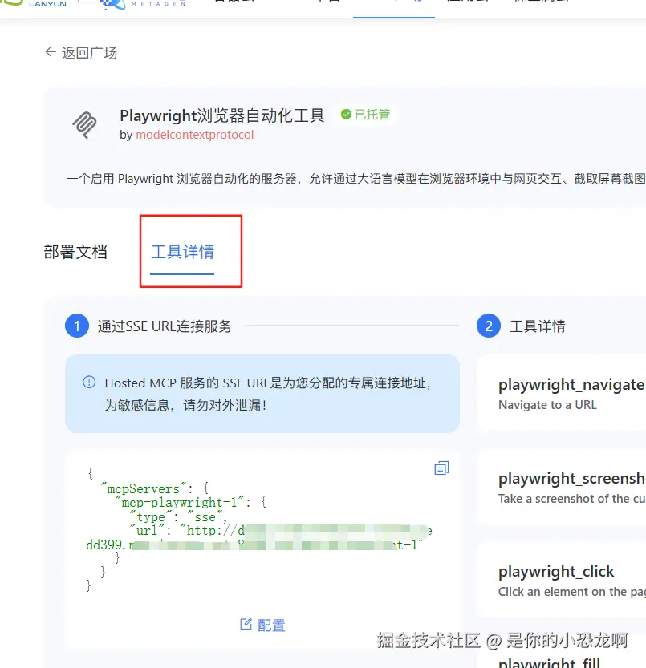
Task: Open the modelcontextprotocol author link
Action: [194, 135]
